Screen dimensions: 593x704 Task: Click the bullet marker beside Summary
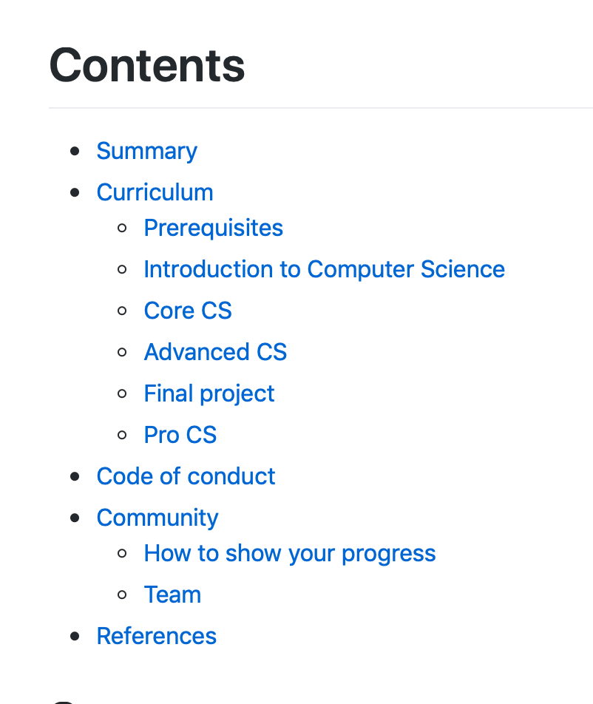click(x=75, y=152)
